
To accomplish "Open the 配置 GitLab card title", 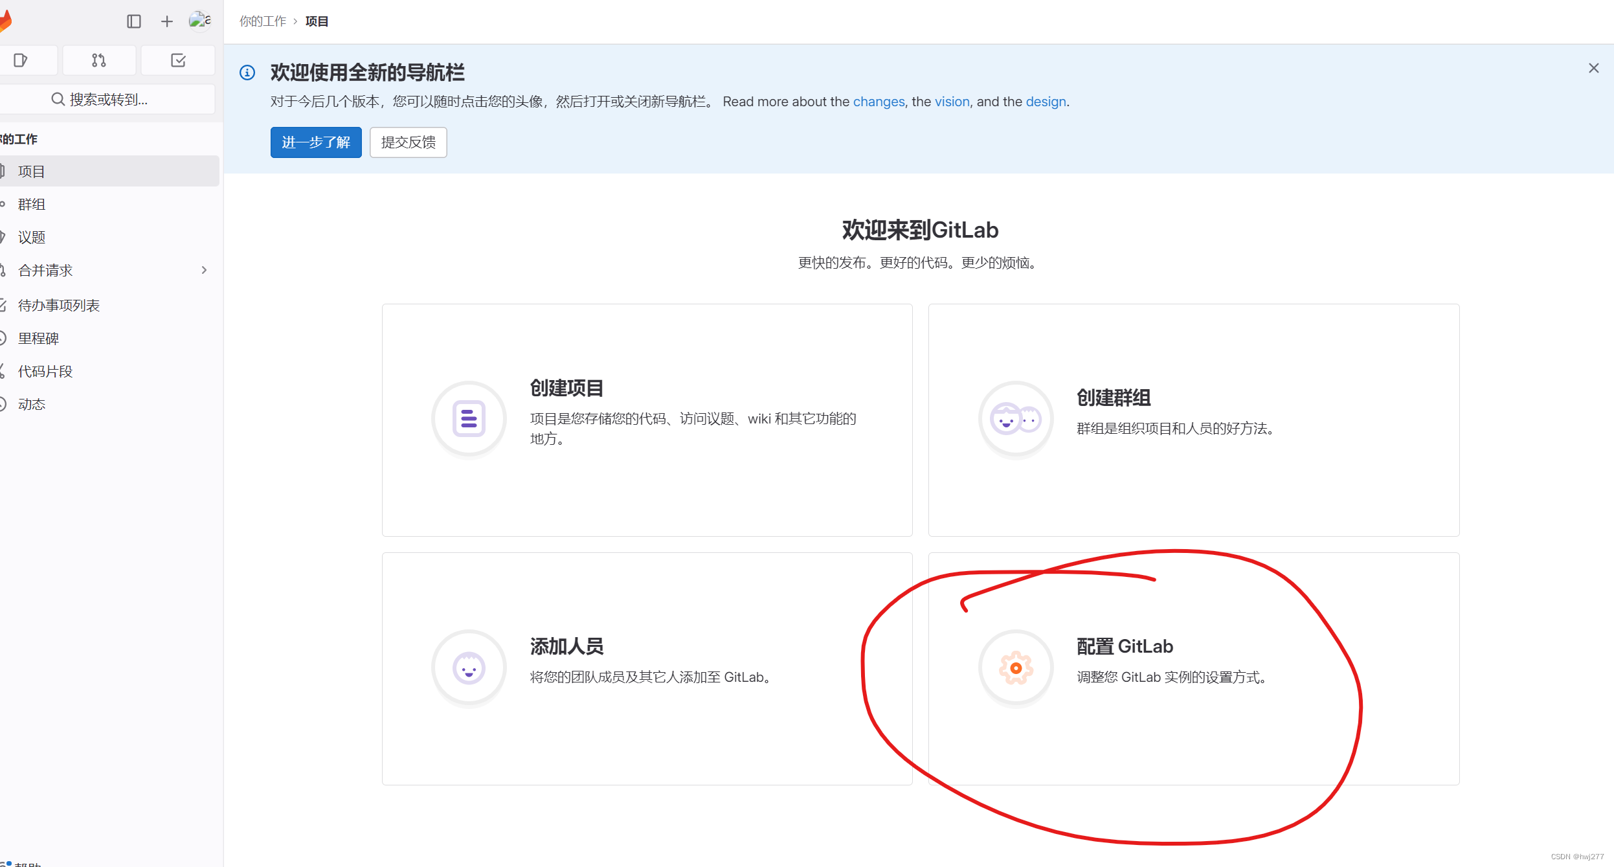I will click(1125, 646).
